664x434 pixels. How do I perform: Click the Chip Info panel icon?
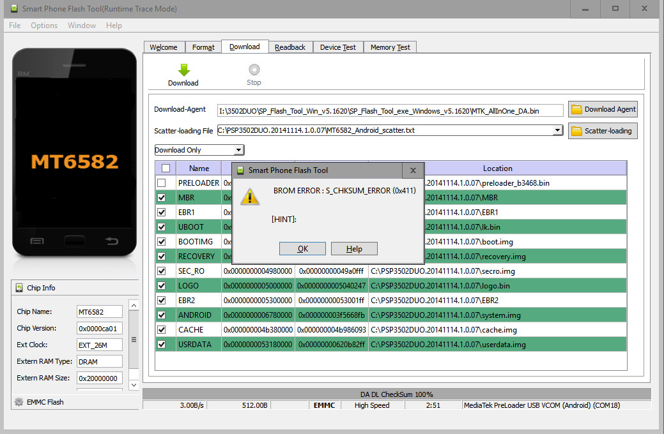point(19,288)
